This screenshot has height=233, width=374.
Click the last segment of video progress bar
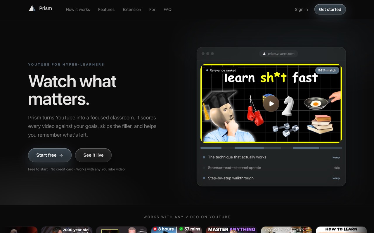pos(330,148)
